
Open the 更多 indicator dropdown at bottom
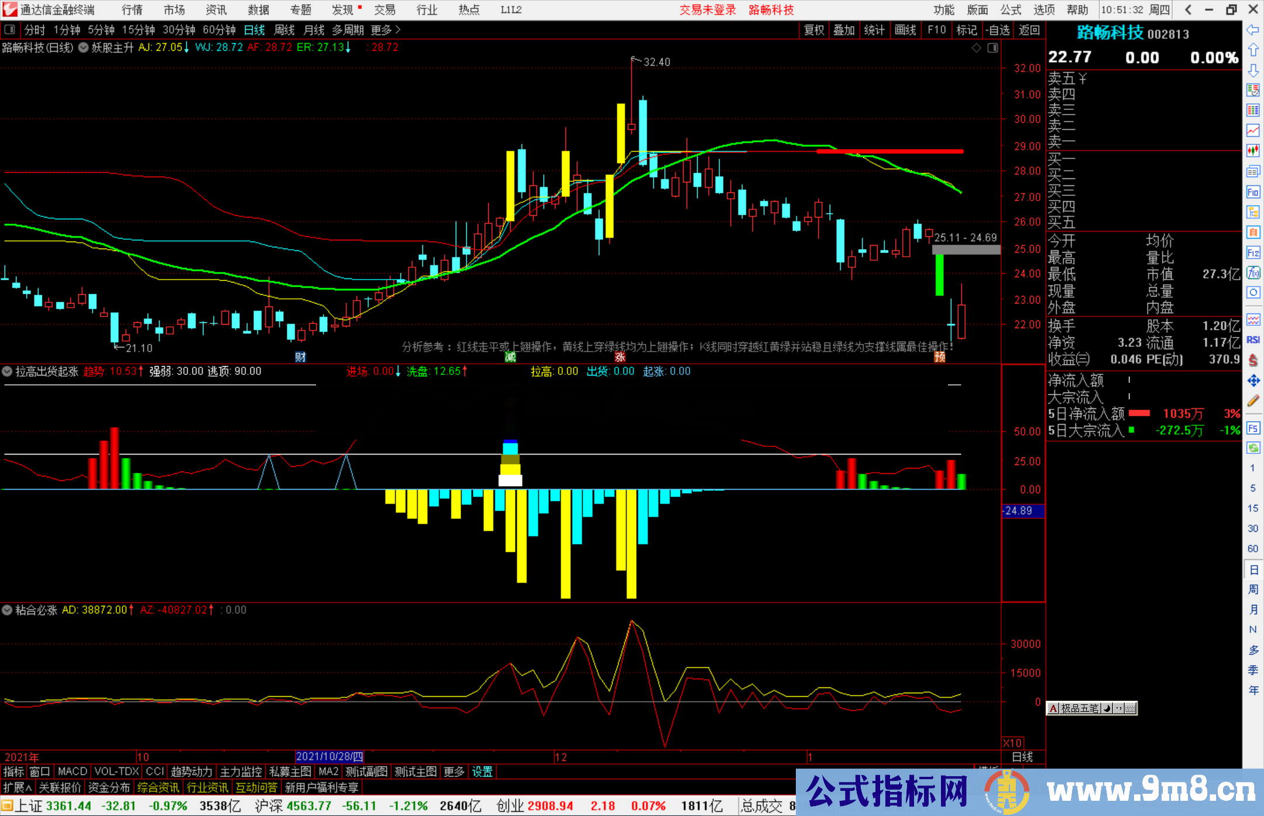(454, 772)
